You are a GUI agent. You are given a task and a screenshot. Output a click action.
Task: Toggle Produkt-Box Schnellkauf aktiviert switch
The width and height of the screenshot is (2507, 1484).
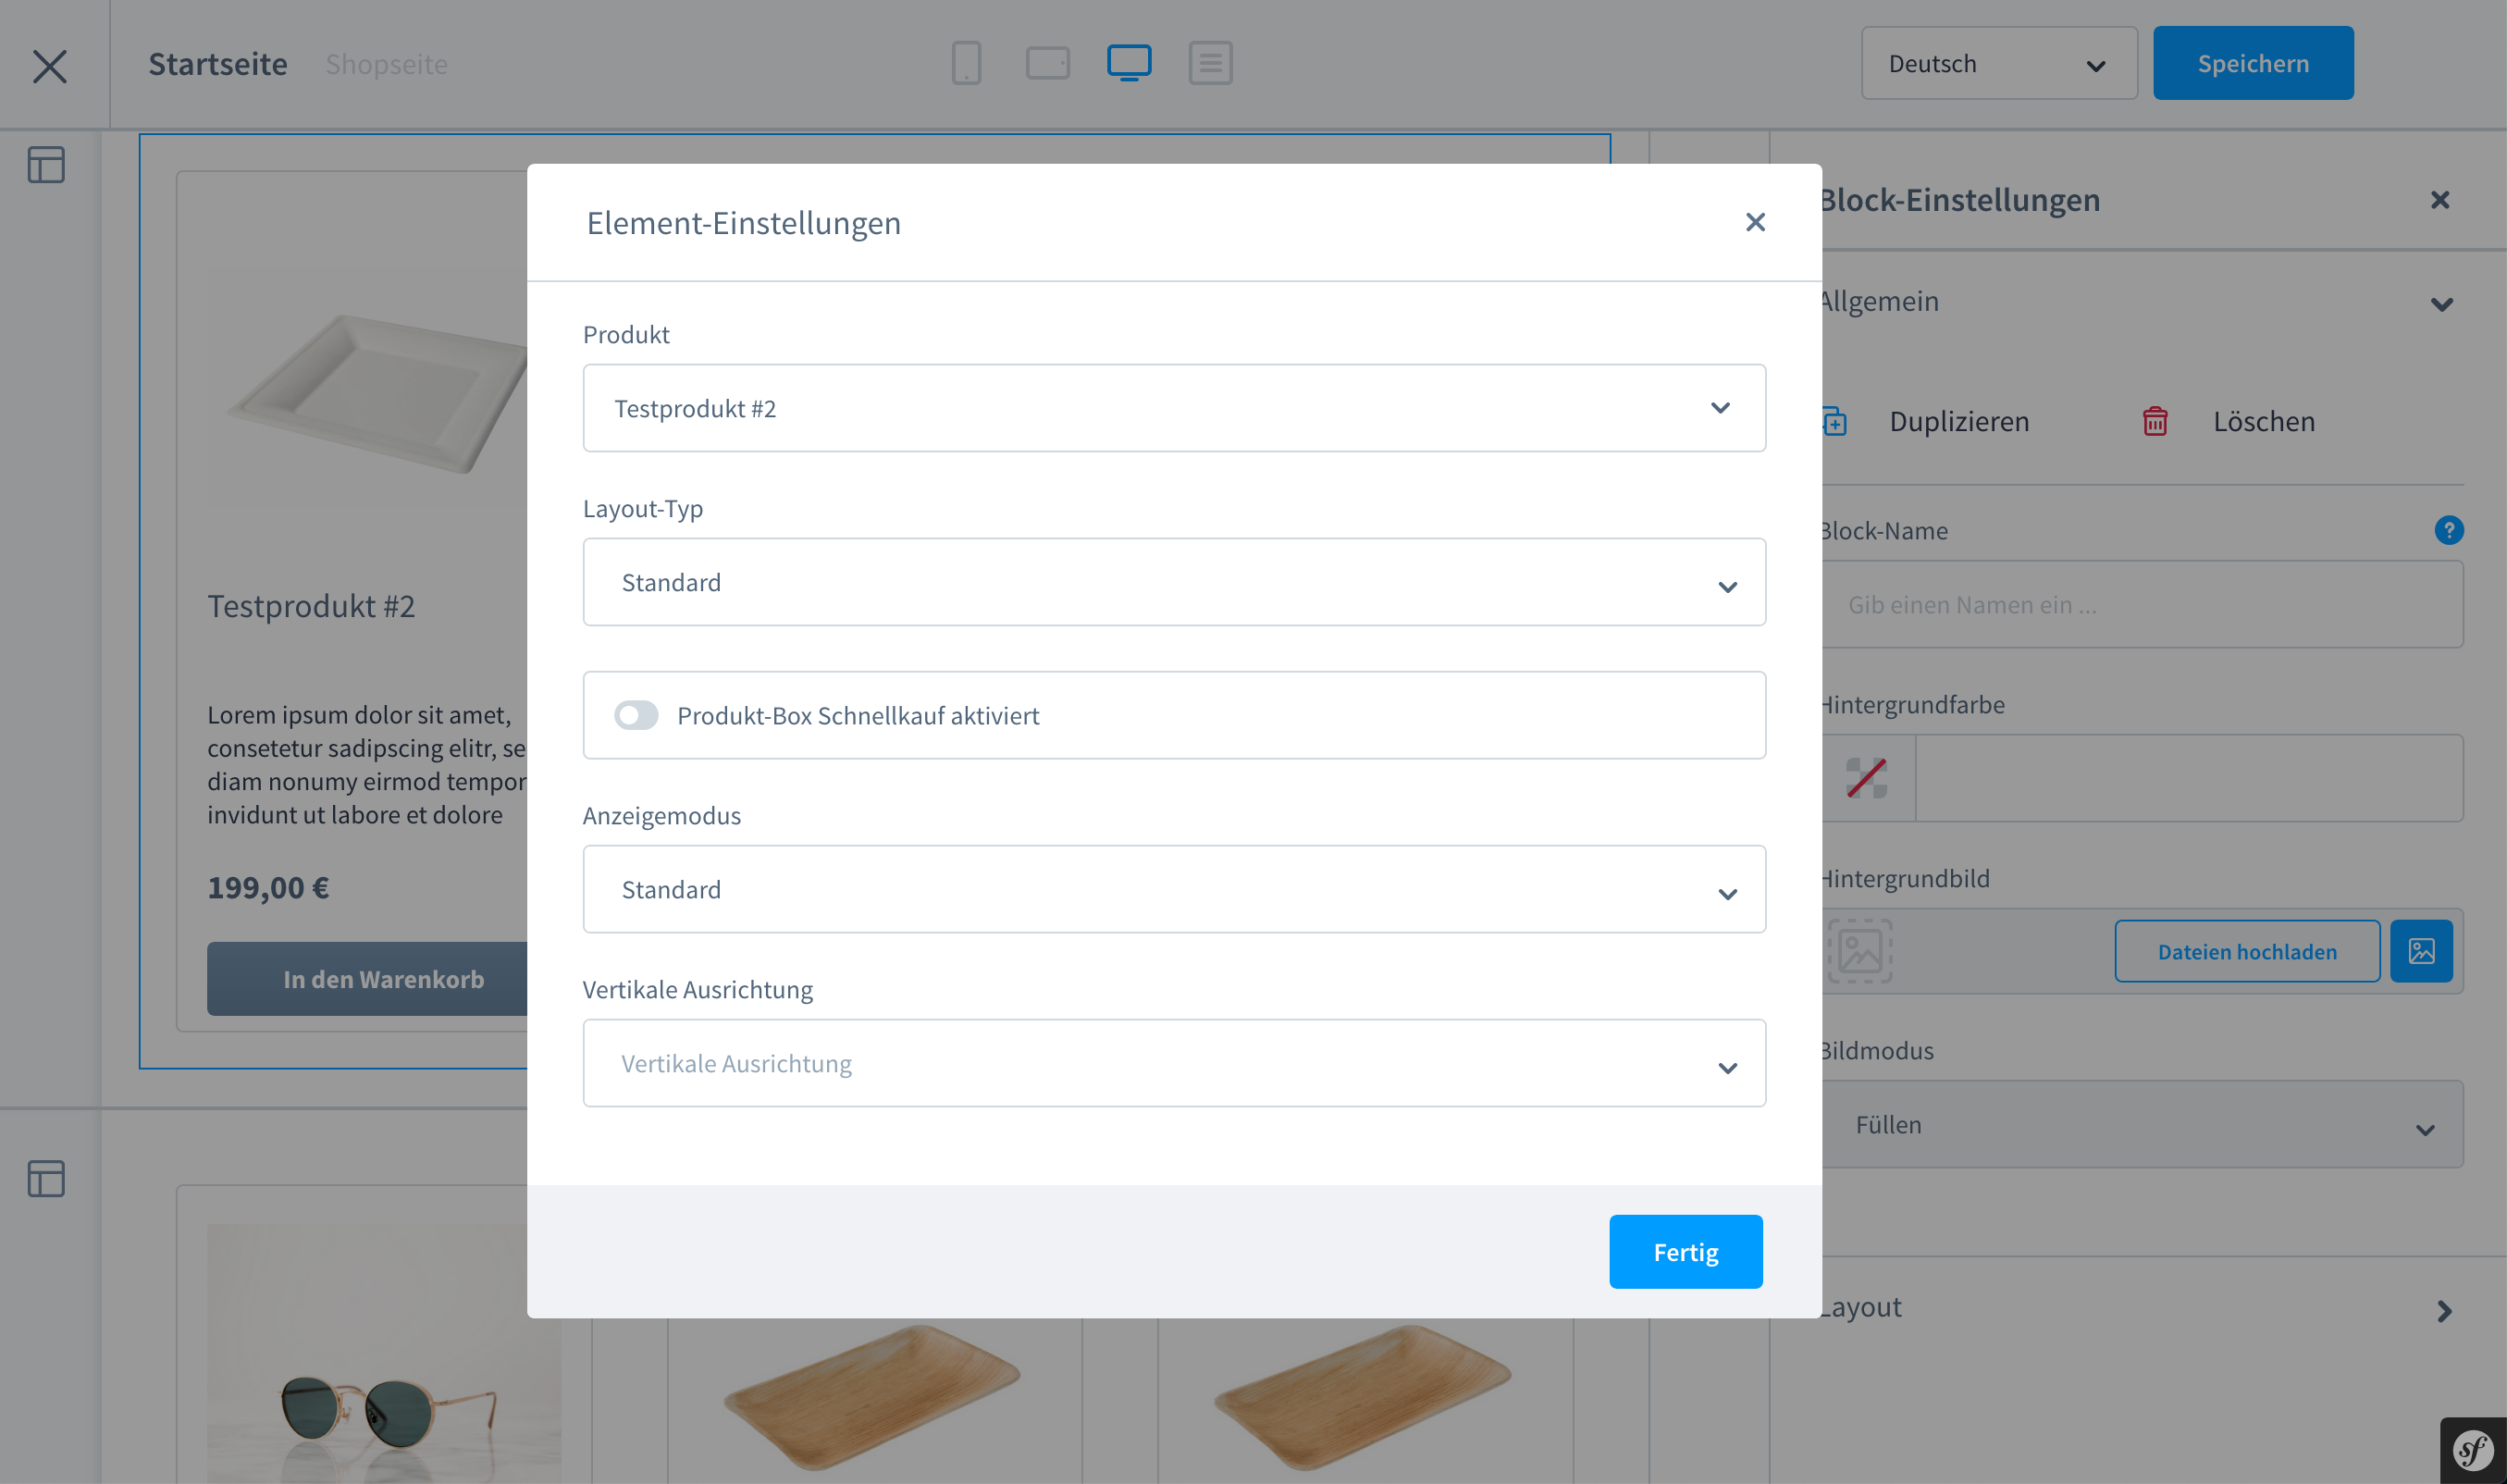tap(636, 715)
